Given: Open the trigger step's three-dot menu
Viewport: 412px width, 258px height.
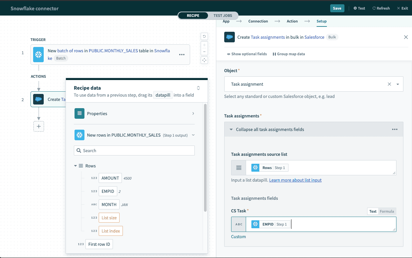Looking at the screenshot, I should 182,55.
